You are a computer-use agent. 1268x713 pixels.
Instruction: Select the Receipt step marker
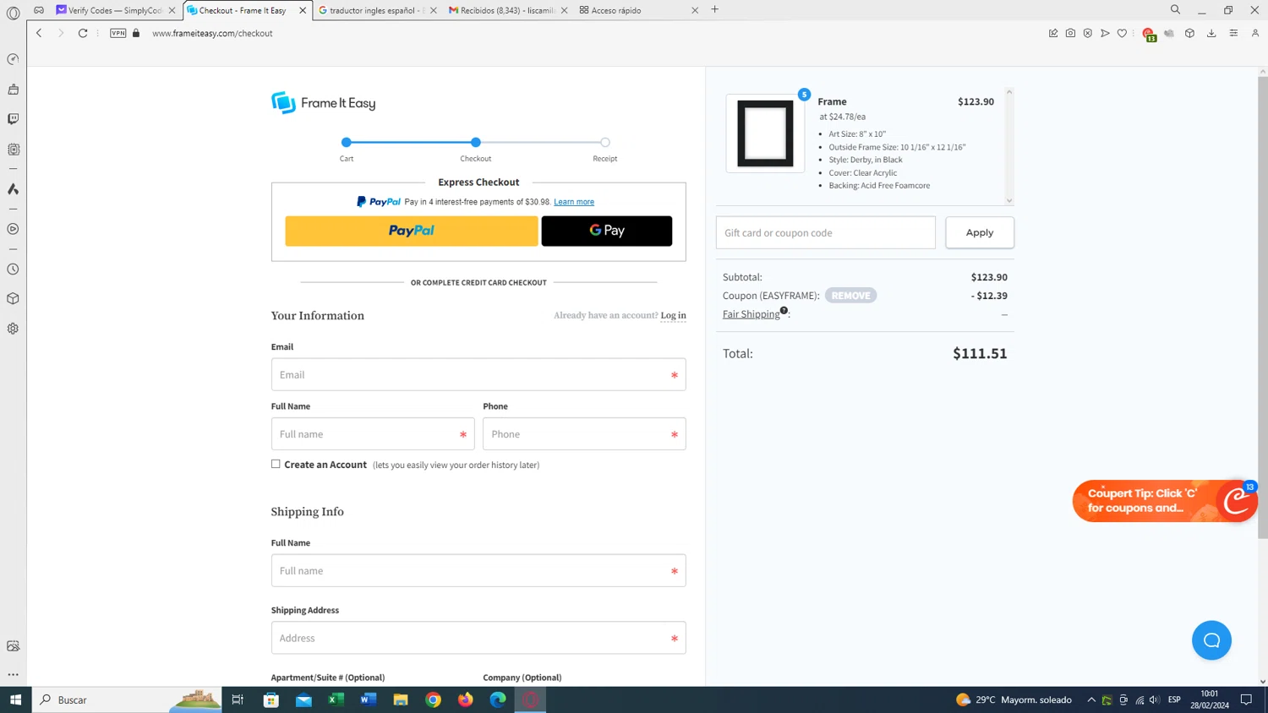click(605, 143)
